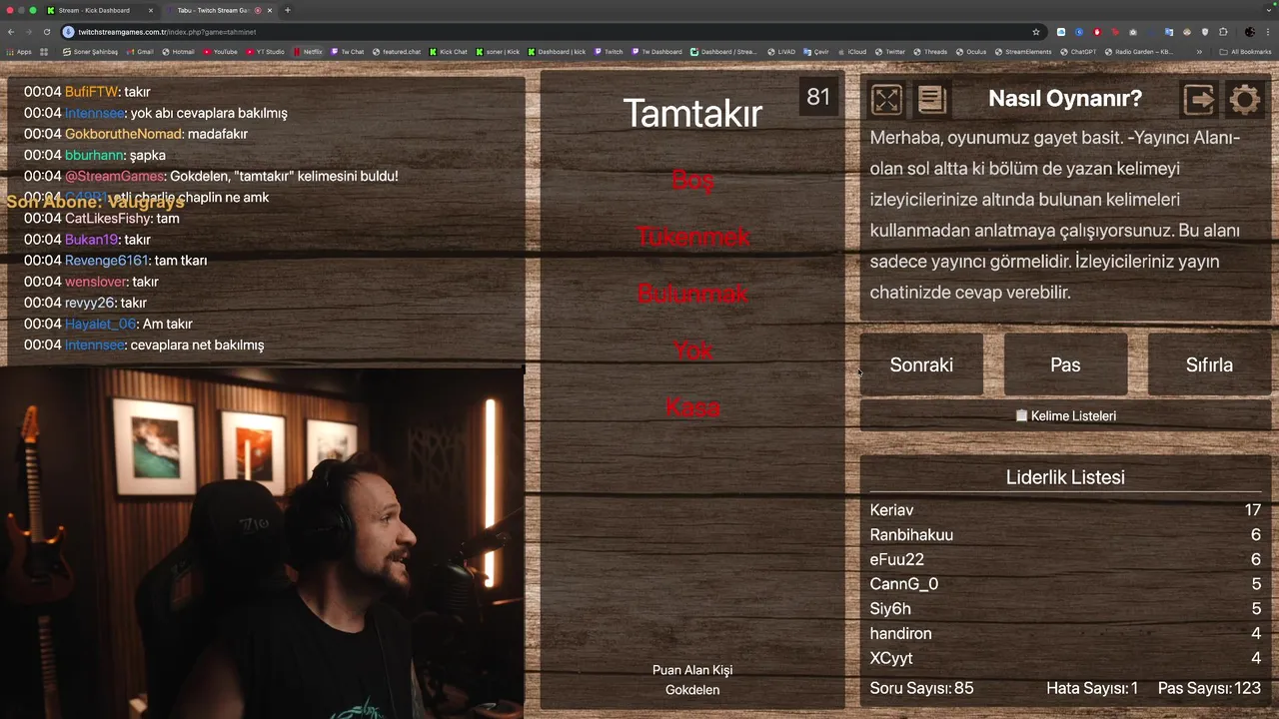Screen dimensions: 1279x719
Task: Click the word Tamtakır heading
Action: (x=692, y=113)
